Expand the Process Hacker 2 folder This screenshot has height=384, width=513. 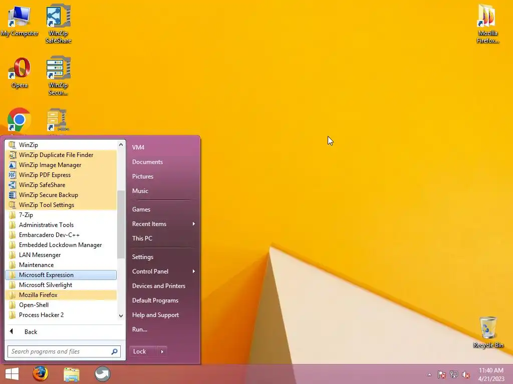(61, 315)
